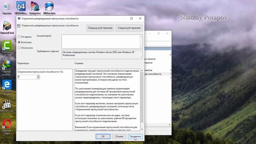The width and height of the screenshot is (256, 144).
Task: Click right scroll arrow in background window
Action: pyautogui.click(x=170, y=125)
